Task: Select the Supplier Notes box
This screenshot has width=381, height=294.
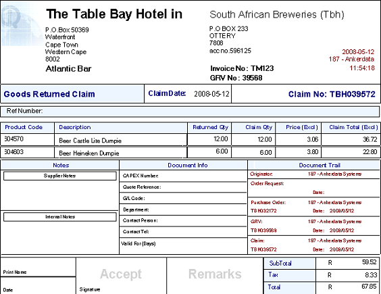Action: 59,176
